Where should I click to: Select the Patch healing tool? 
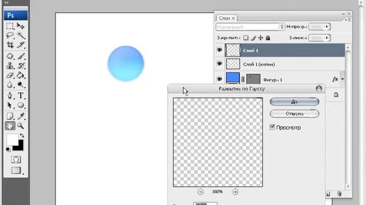coord(10,56)
